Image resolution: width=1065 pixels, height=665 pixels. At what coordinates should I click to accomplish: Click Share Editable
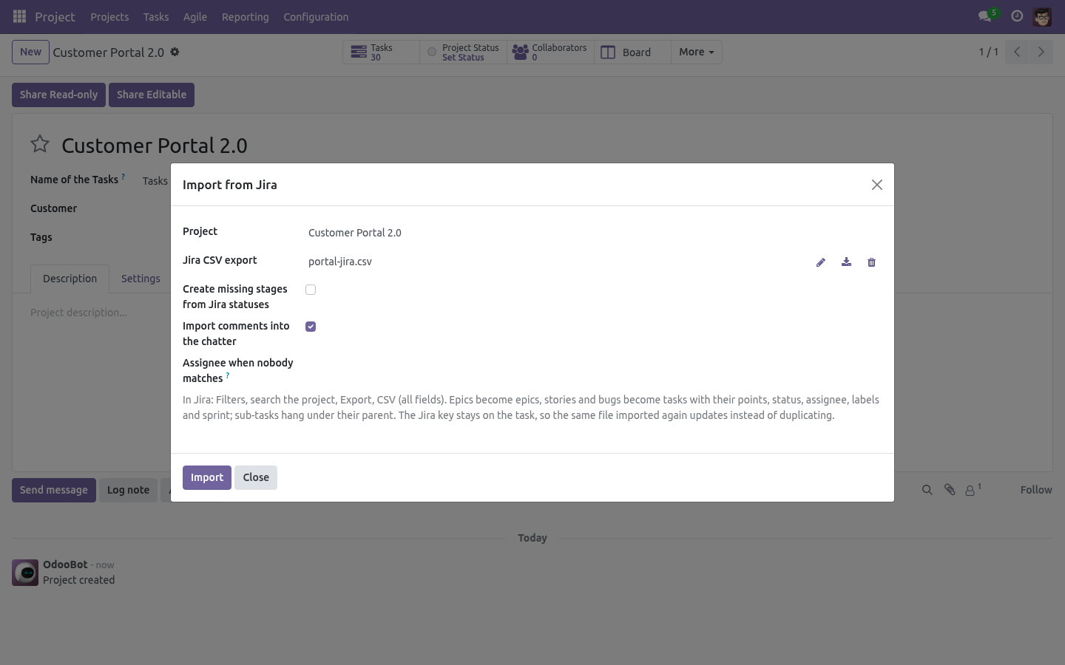point(152,95)
